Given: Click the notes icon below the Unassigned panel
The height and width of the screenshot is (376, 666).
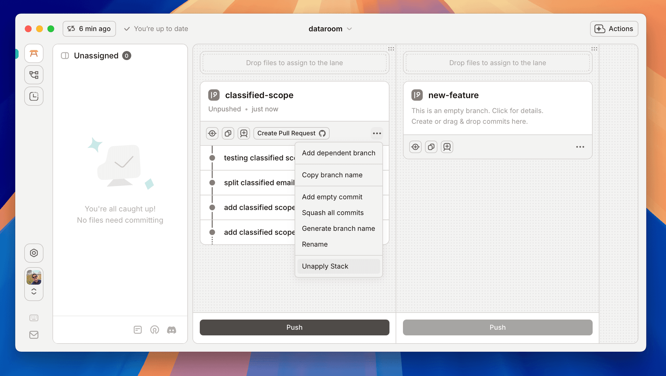Looking at the screenshot, I should pyautogui.click(x=138, y=330).
